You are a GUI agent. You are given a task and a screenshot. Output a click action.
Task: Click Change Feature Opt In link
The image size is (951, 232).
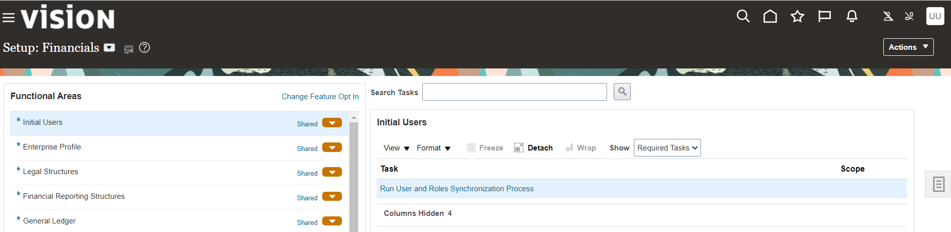[x=320, y=97]
